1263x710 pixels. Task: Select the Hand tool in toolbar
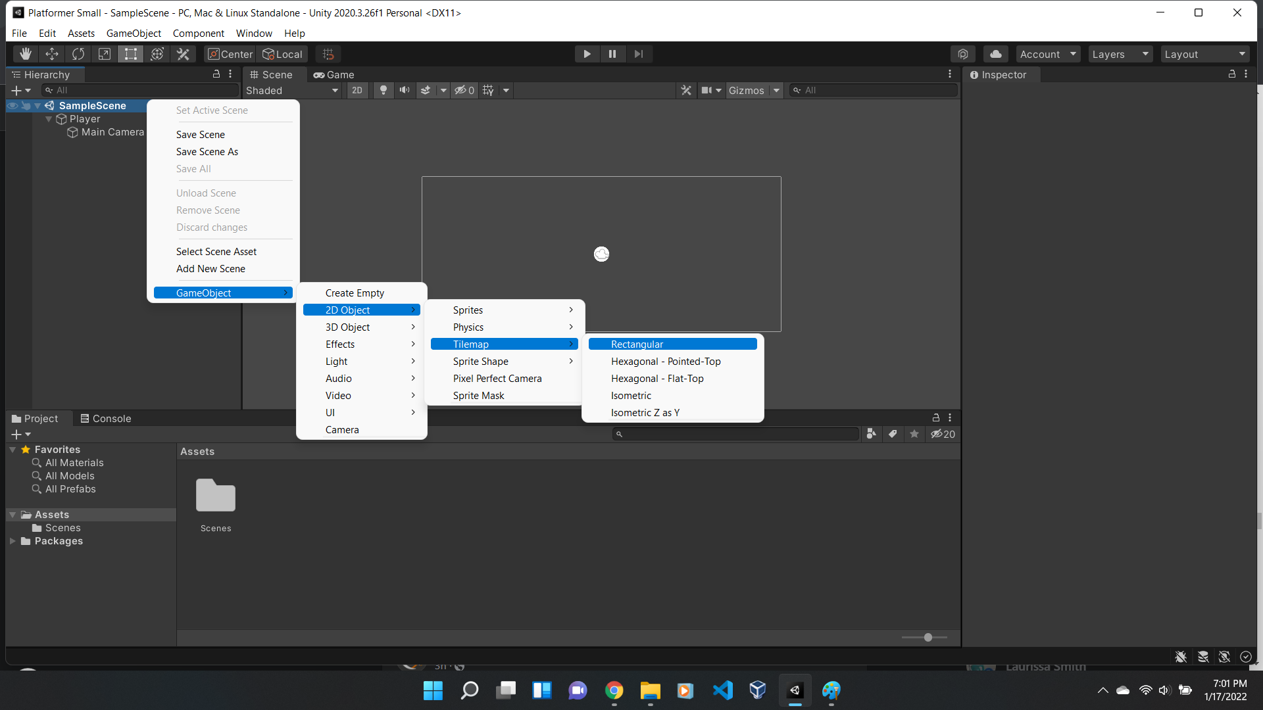click(25, 54)
